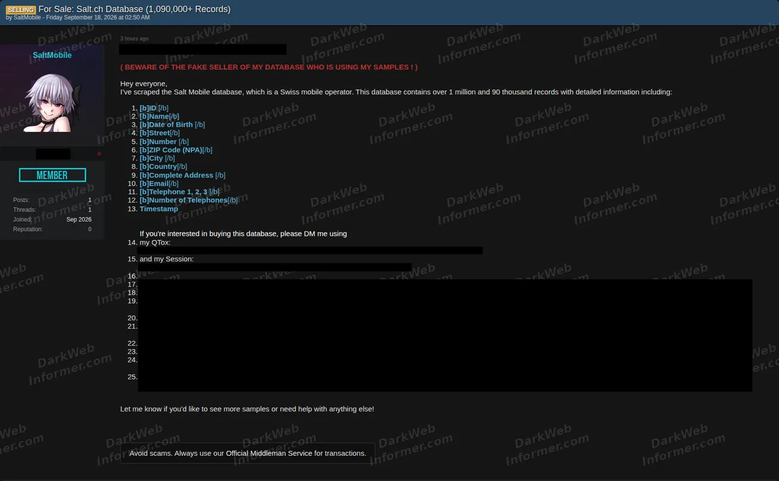Click the 'Threads:' stat row in sidebar
The image size is (779, 481).
click(52, 210)
